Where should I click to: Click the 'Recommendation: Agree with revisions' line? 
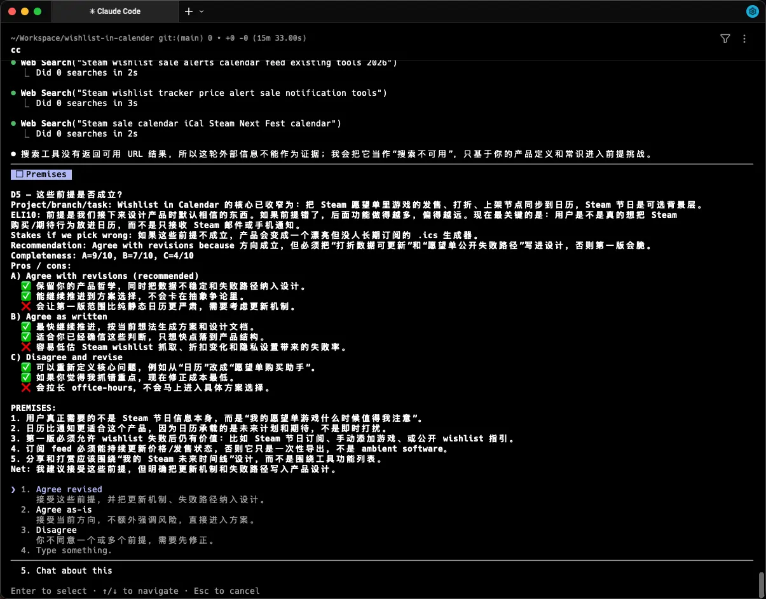click(x=331, y=245)
